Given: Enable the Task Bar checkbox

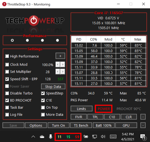Looking at the screenshot, I should point(7,107).
